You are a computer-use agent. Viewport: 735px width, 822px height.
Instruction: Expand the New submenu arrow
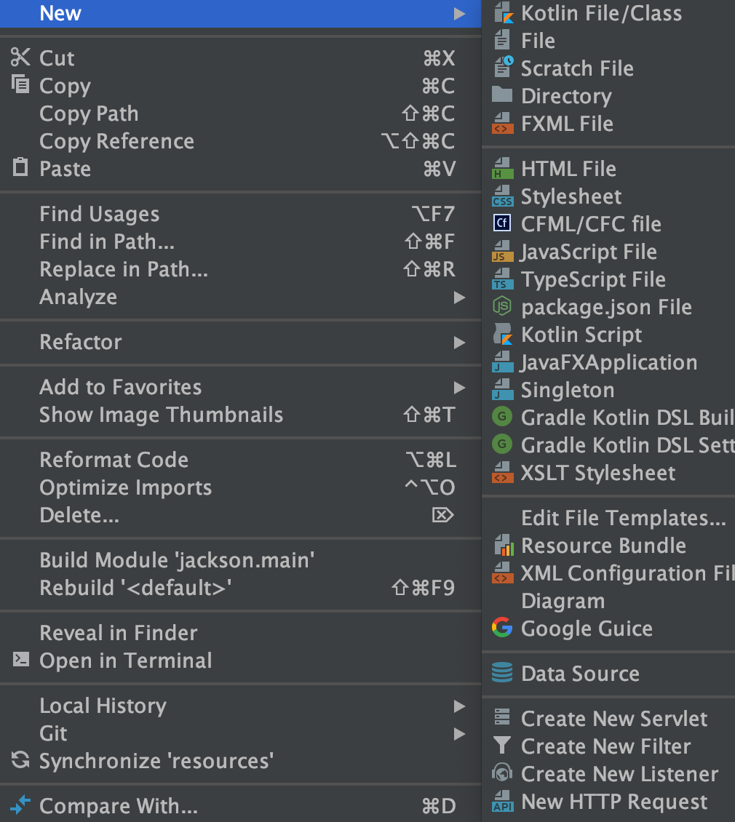(x=460, y=14)
